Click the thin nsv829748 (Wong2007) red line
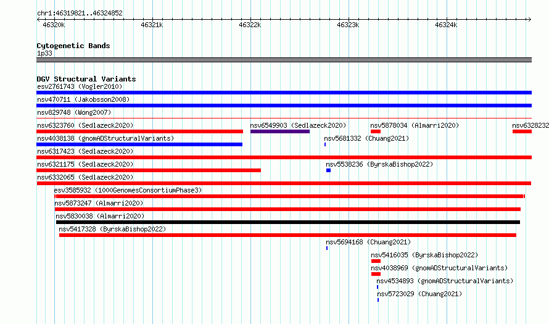This screenshot has height=324, width=549. coord(284,118)
